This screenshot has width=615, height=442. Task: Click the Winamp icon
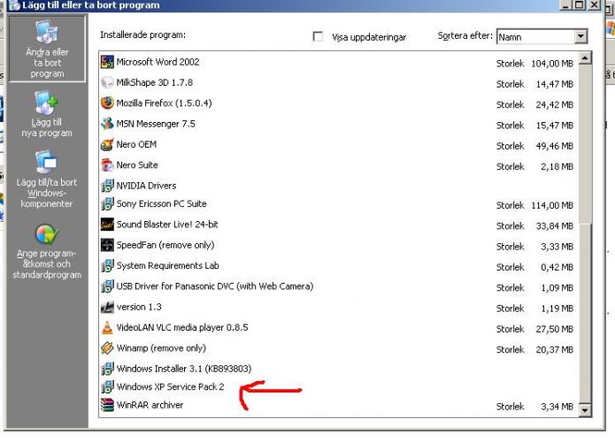(107, 348)
